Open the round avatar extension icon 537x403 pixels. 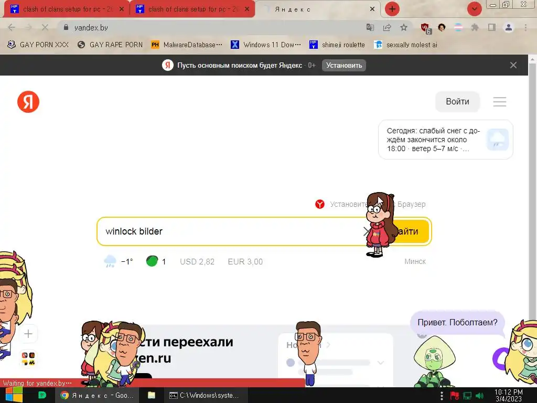coord(442,27)
